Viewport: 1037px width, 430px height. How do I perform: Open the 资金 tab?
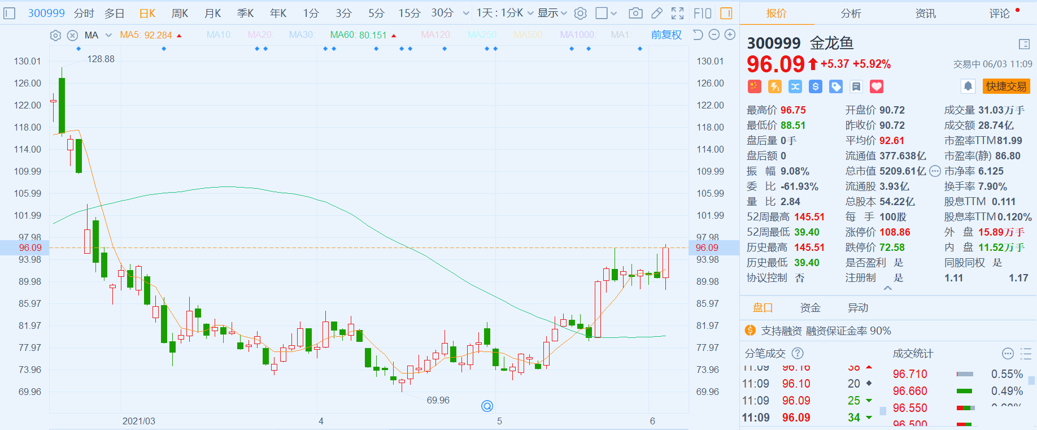click(810, 308)
